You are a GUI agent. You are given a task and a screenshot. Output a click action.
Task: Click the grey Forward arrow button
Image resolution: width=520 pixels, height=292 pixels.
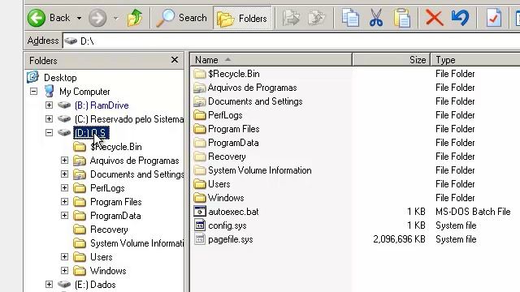[97, 18]
